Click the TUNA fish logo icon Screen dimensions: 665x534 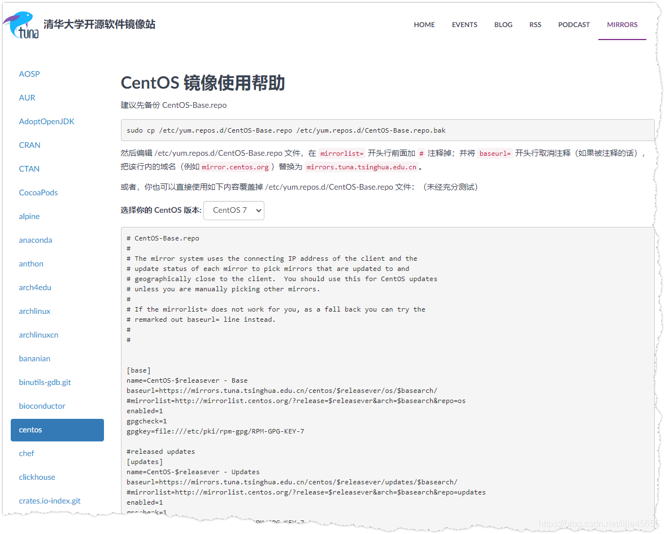coord(21,25)
